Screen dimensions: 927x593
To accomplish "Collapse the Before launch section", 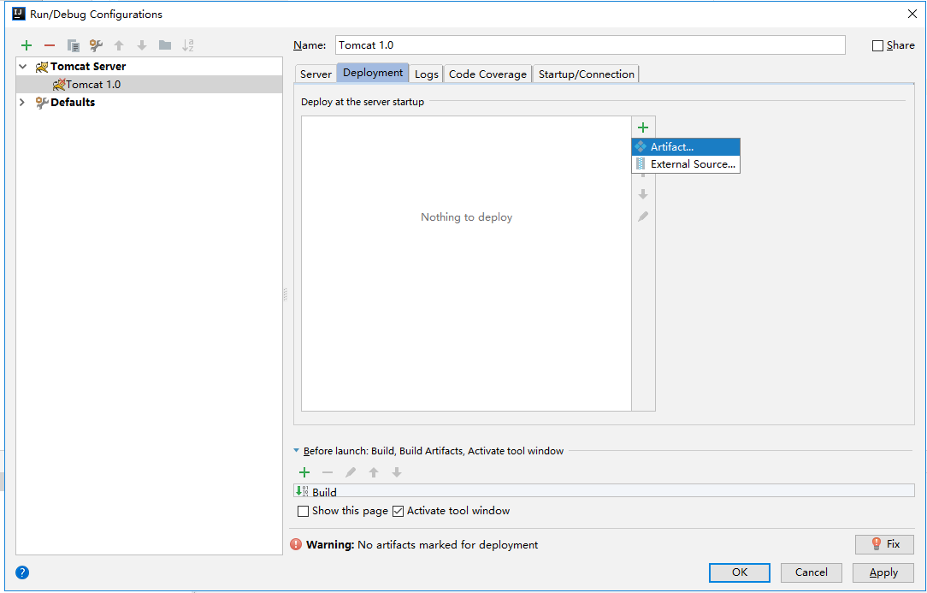I will point(297,450).
